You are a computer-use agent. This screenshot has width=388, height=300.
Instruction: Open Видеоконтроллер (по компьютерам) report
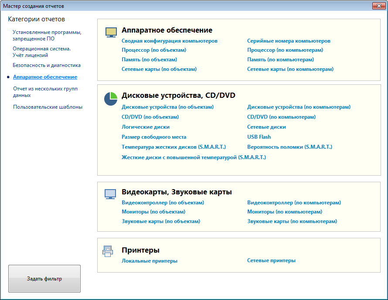pos(294,203)
